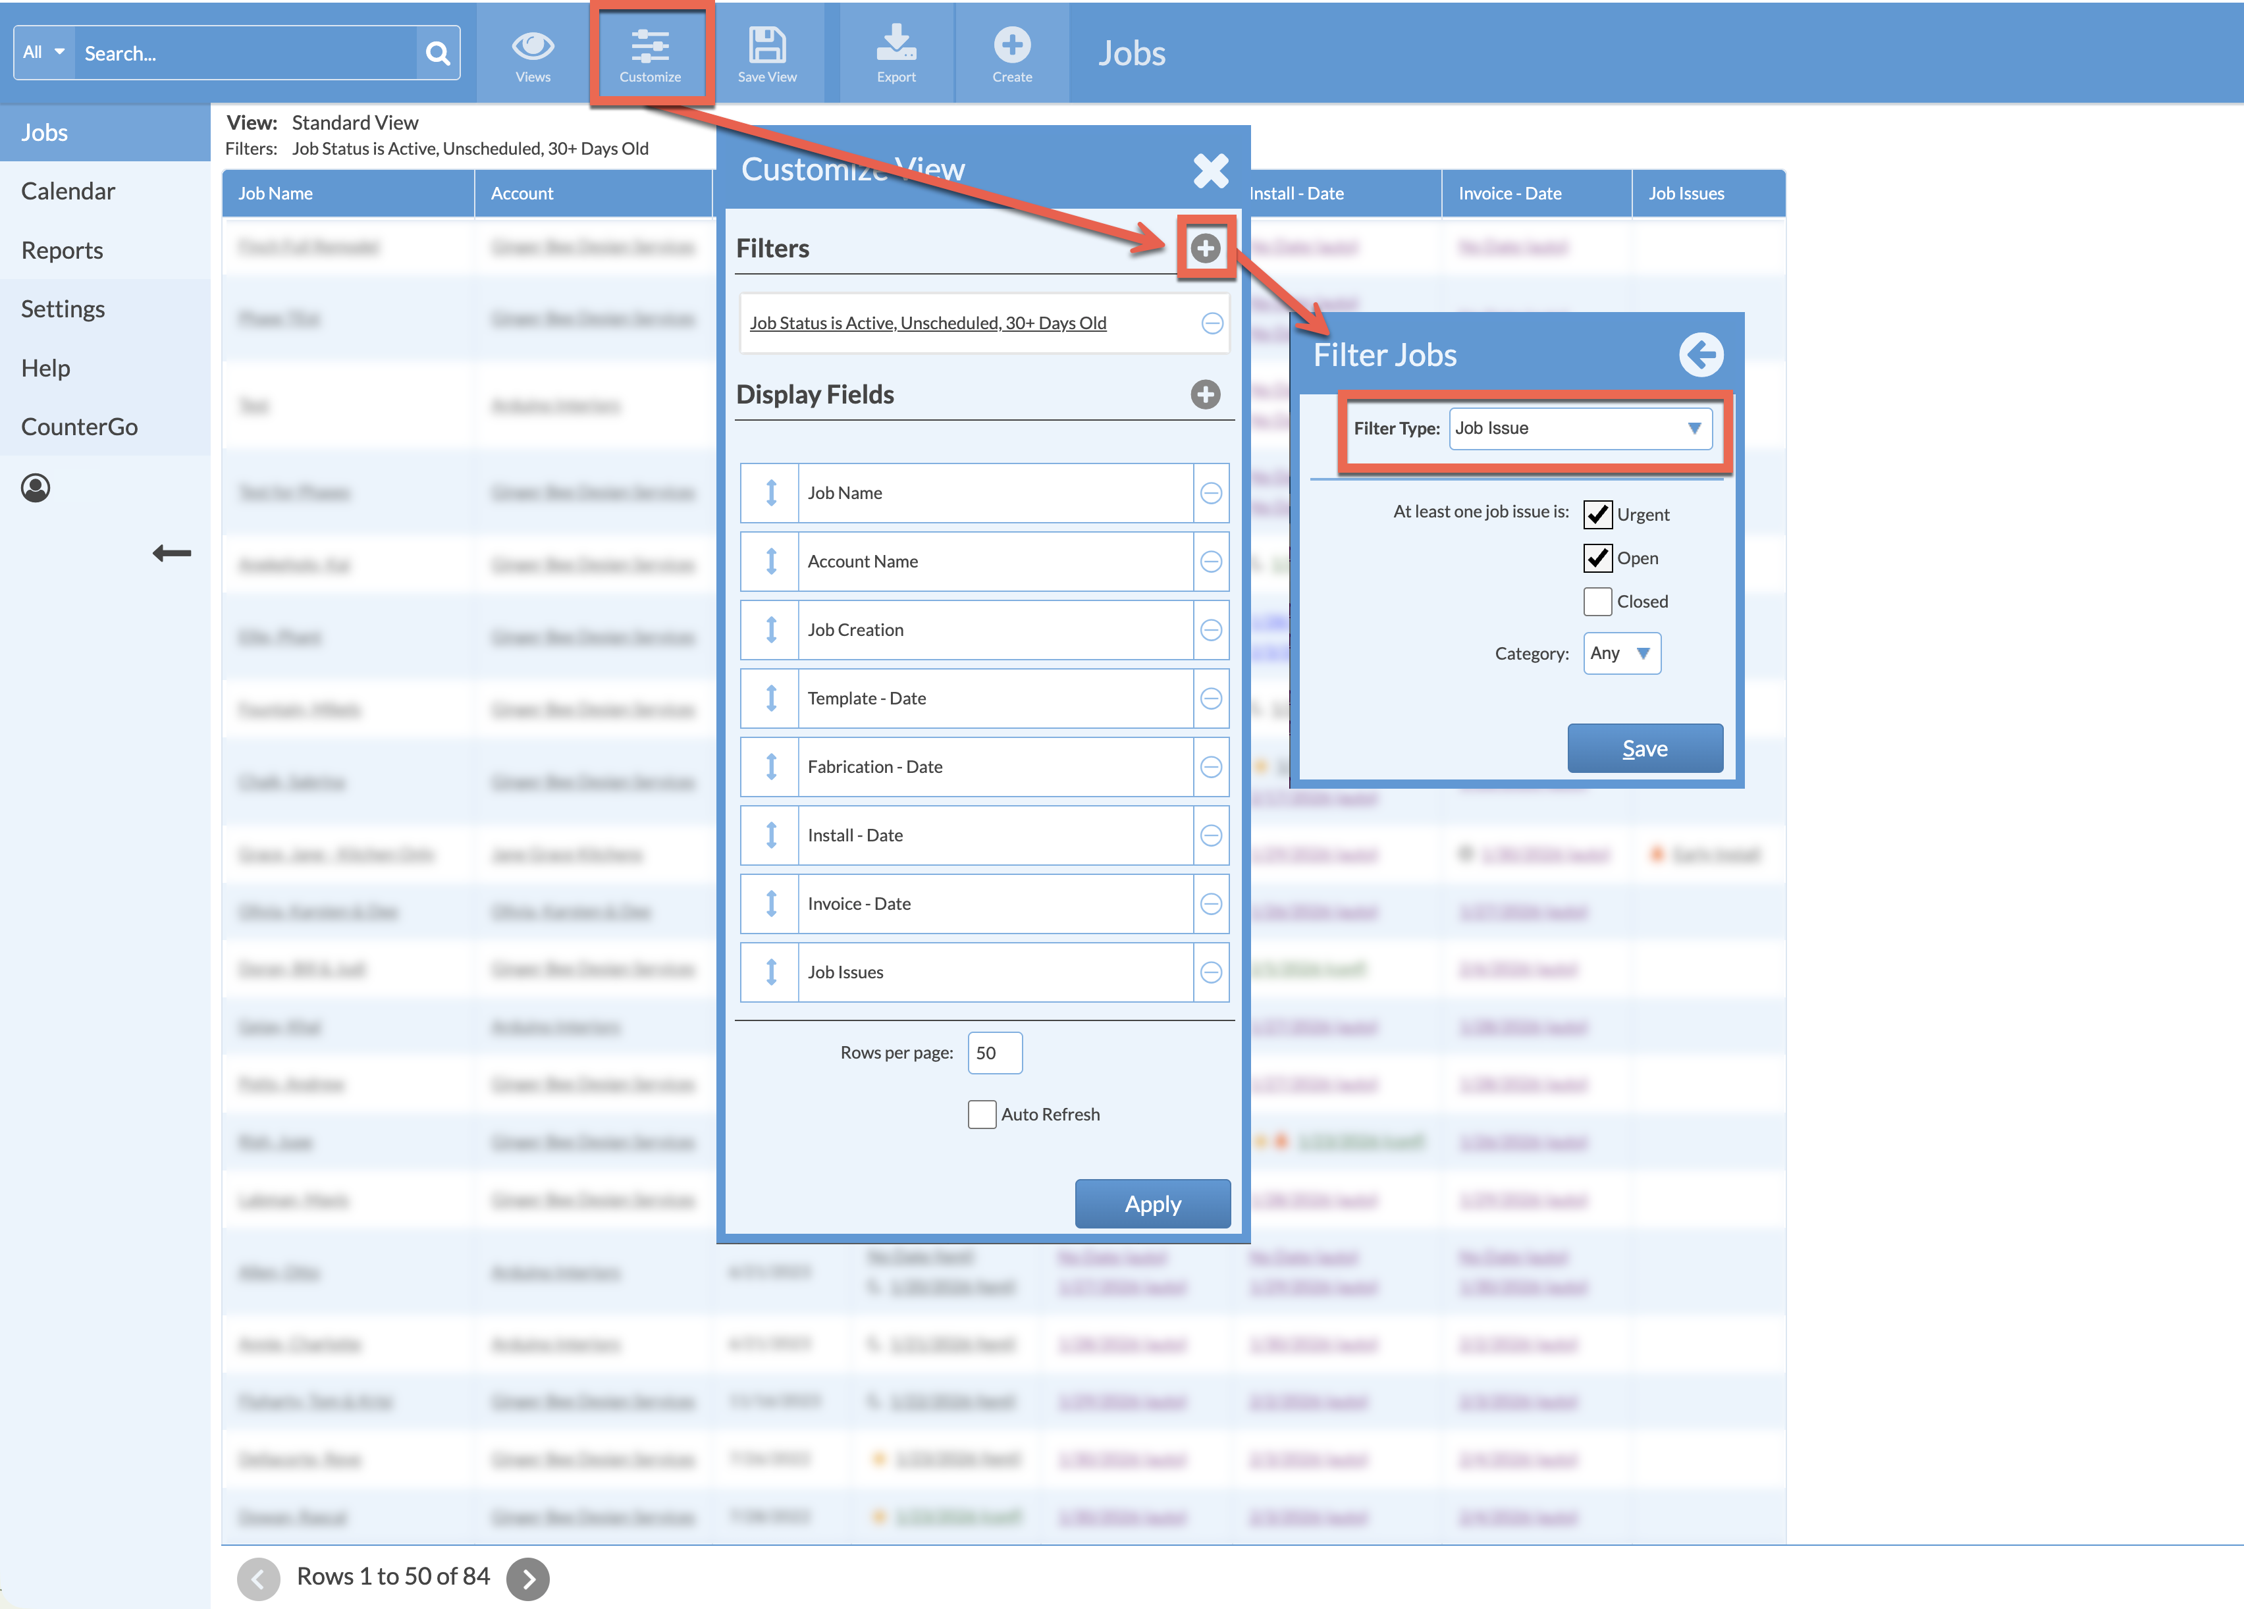Remove the Job Creation display field
Screen dimensions: 2244x1609
click(x=1211, y=630)
